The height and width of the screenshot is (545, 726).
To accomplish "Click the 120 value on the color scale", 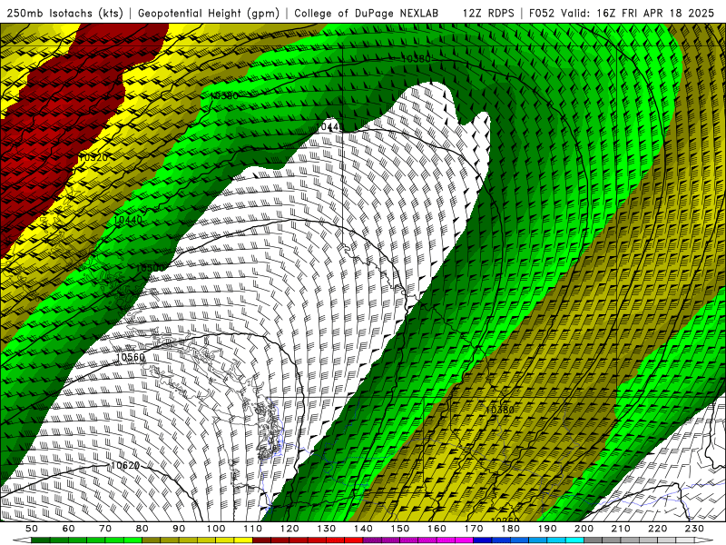I will click(289, 529).
